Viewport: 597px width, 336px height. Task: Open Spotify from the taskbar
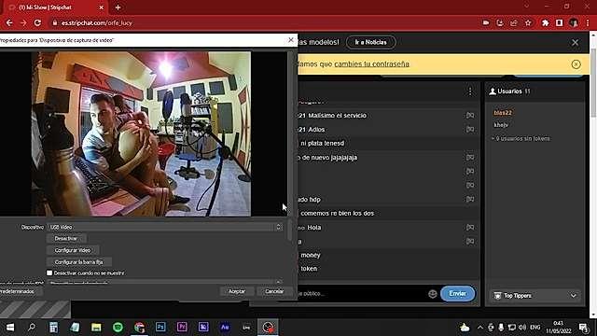pyautogui.click(x=118, y=328)
